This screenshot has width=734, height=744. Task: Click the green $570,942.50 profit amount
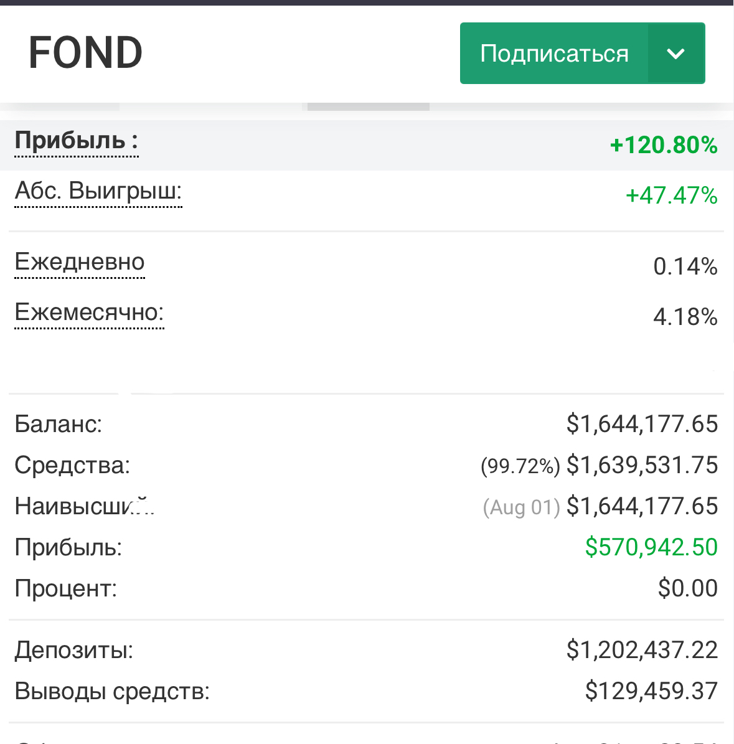(x=651, y=547)
